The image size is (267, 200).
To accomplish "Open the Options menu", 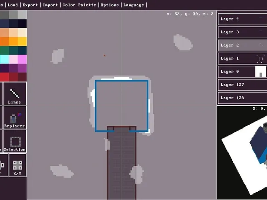I will pos(110,5).
